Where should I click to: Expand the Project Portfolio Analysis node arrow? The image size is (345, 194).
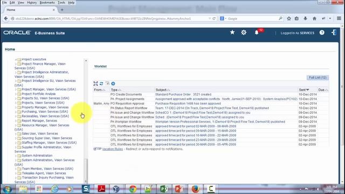(16, 94)
